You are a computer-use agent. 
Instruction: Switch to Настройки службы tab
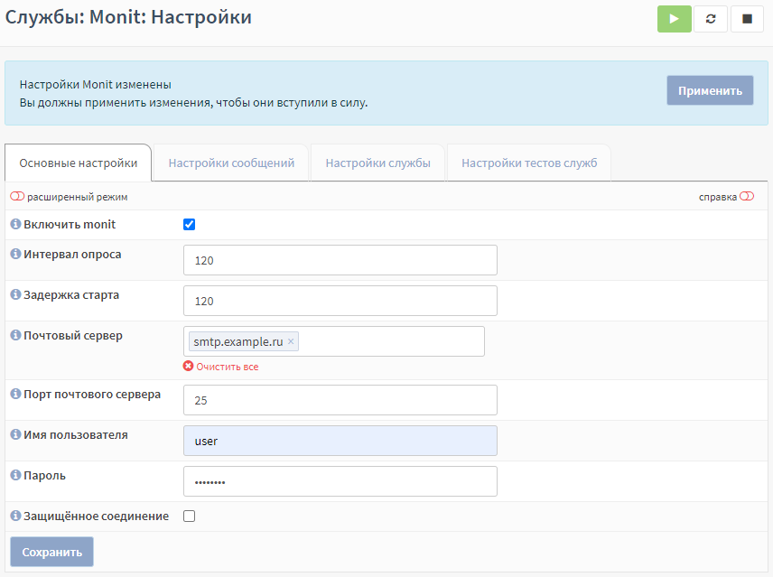click(x=377, y=163)
